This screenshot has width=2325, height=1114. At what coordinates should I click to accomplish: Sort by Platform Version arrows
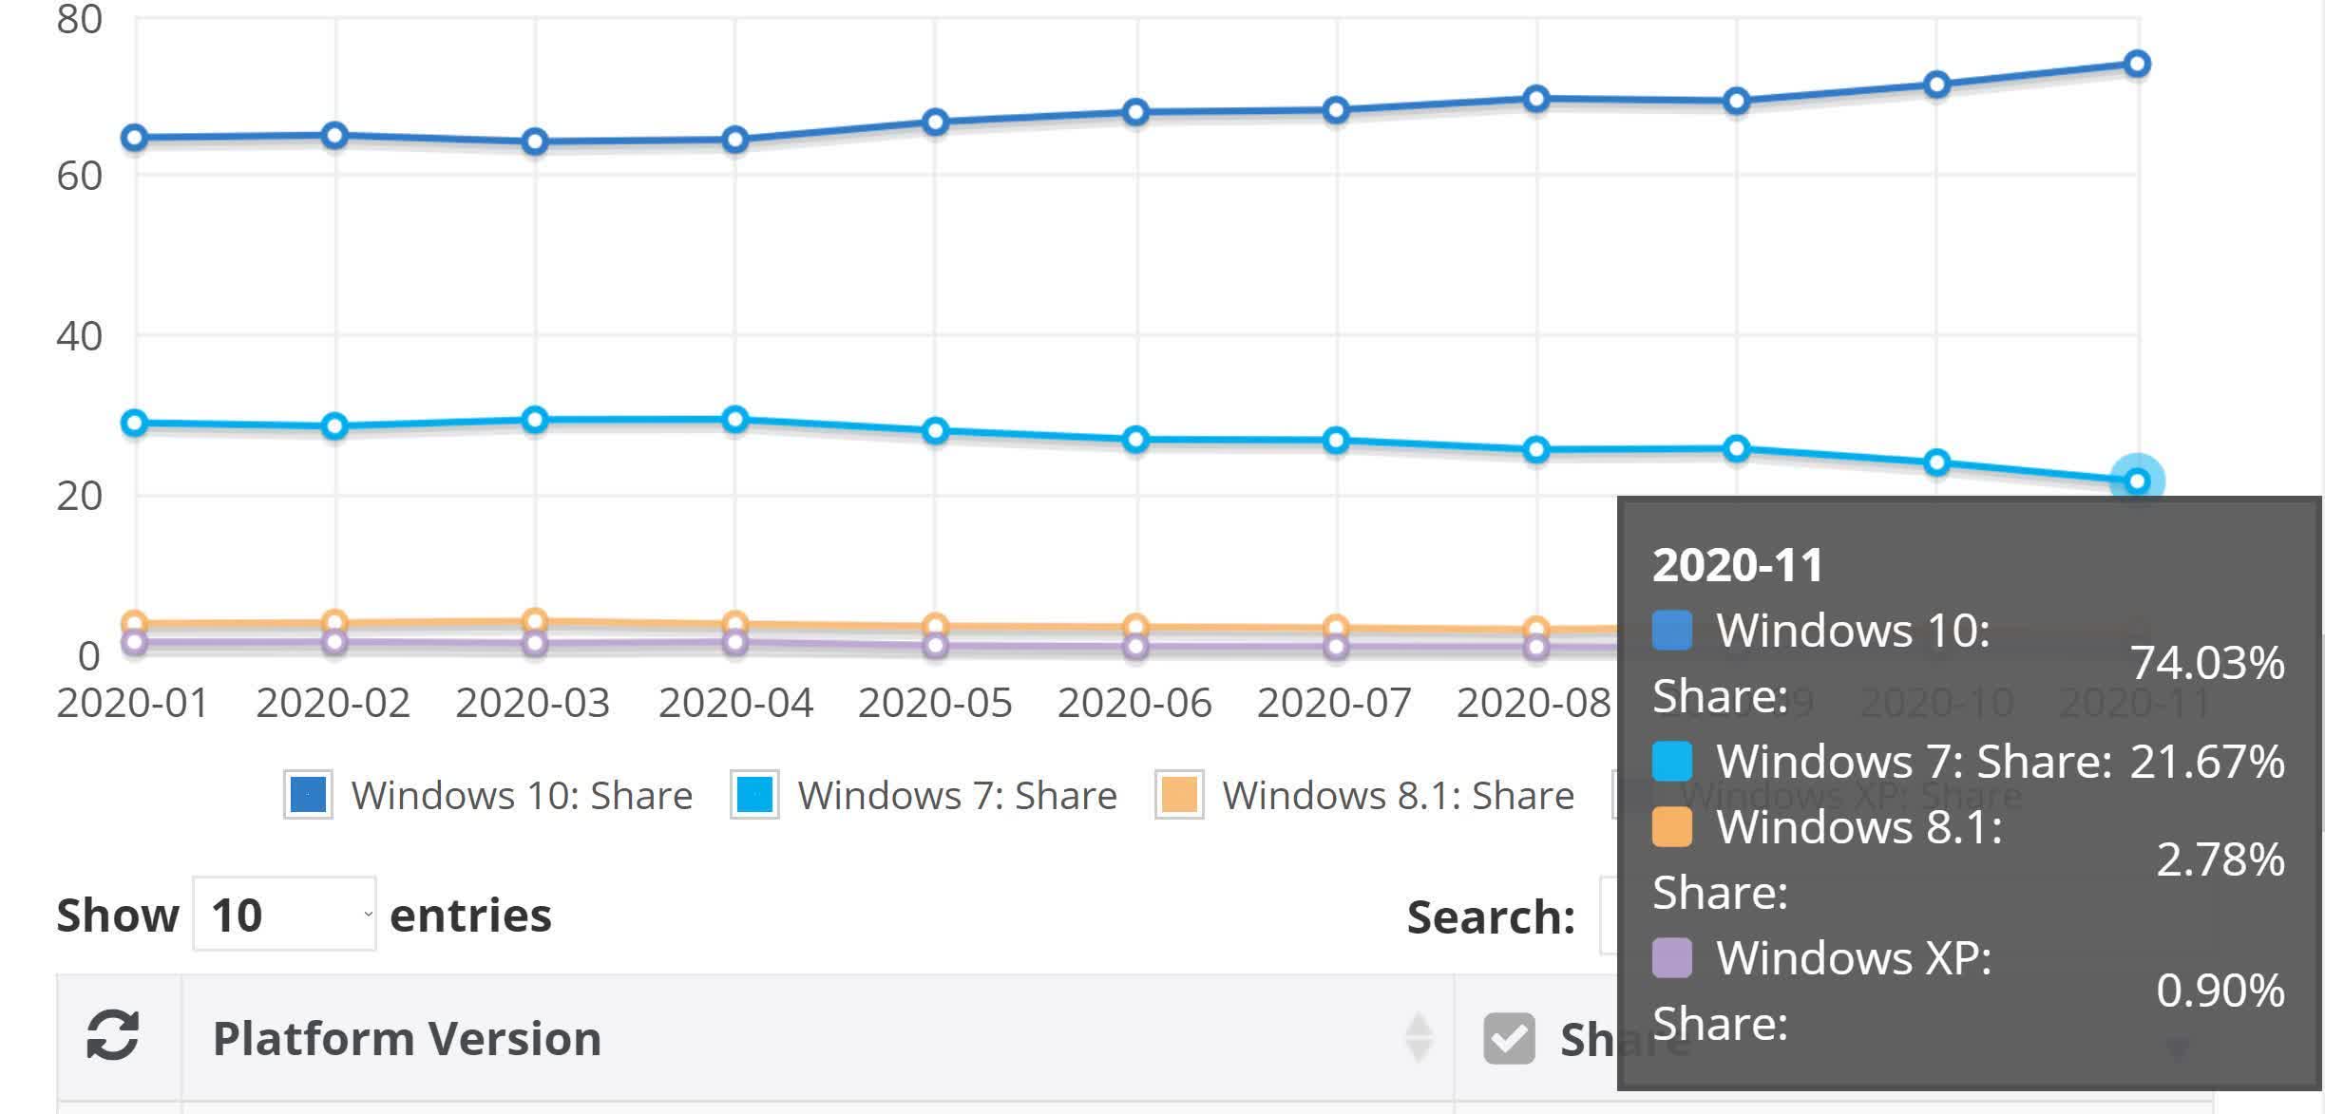pos(1419,1037)
